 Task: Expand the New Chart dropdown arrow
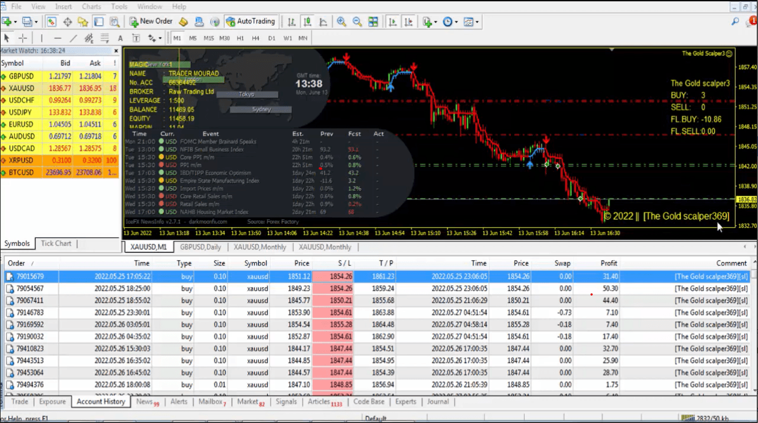16,22
